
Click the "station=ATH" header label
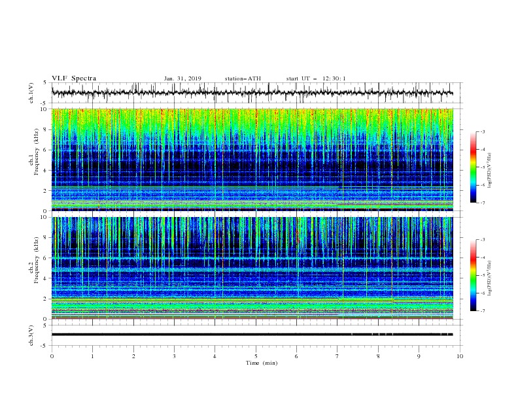243,78
